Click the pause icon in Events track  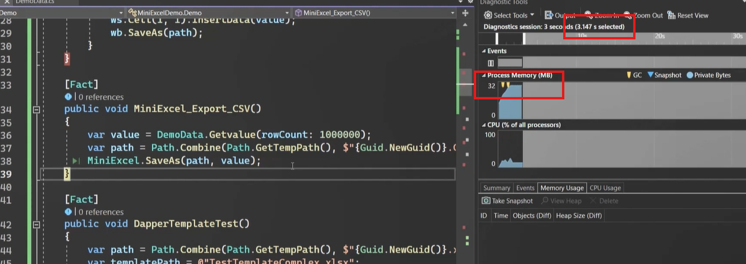click(x=491, y=63)
